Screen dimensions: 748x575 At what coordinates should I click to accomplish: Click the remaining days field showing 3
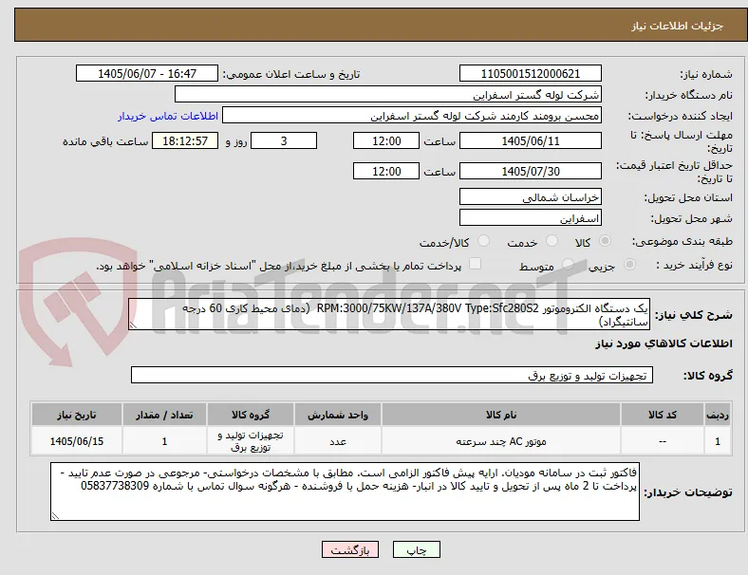click(284, 140)
